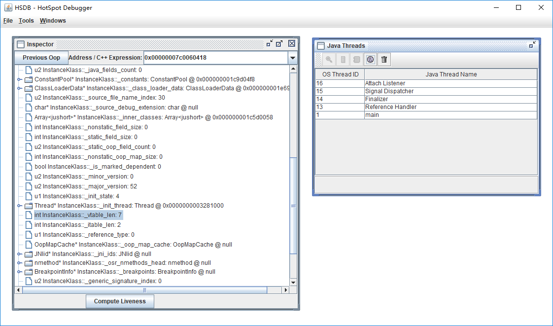Click the folder icon of the _breakpoints row
This screenshot has width=553, height=326.
29,272
